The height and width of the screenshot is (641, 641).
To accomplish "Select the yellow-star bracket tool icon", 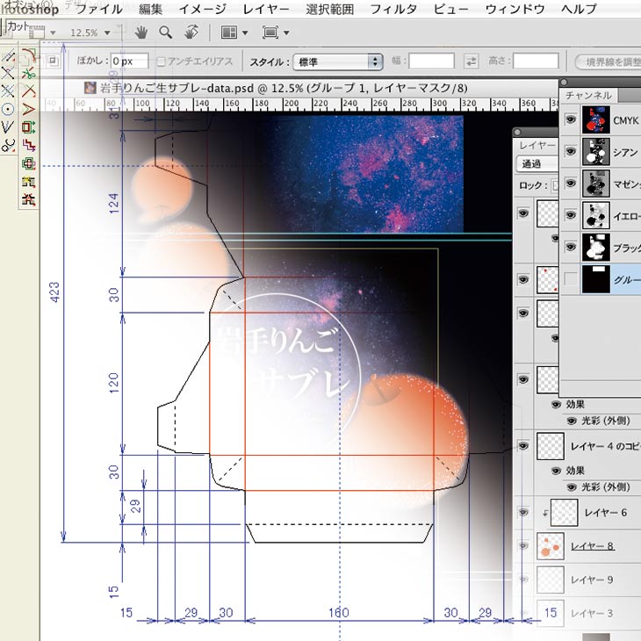I will pyautogui.click(x=29, y=182).
